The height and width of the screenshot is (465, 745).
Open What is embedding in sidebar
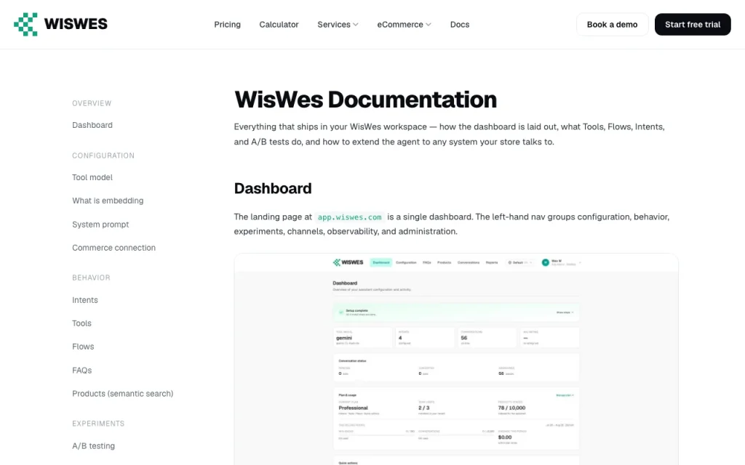pyautogui.click(x=108, y=201)
